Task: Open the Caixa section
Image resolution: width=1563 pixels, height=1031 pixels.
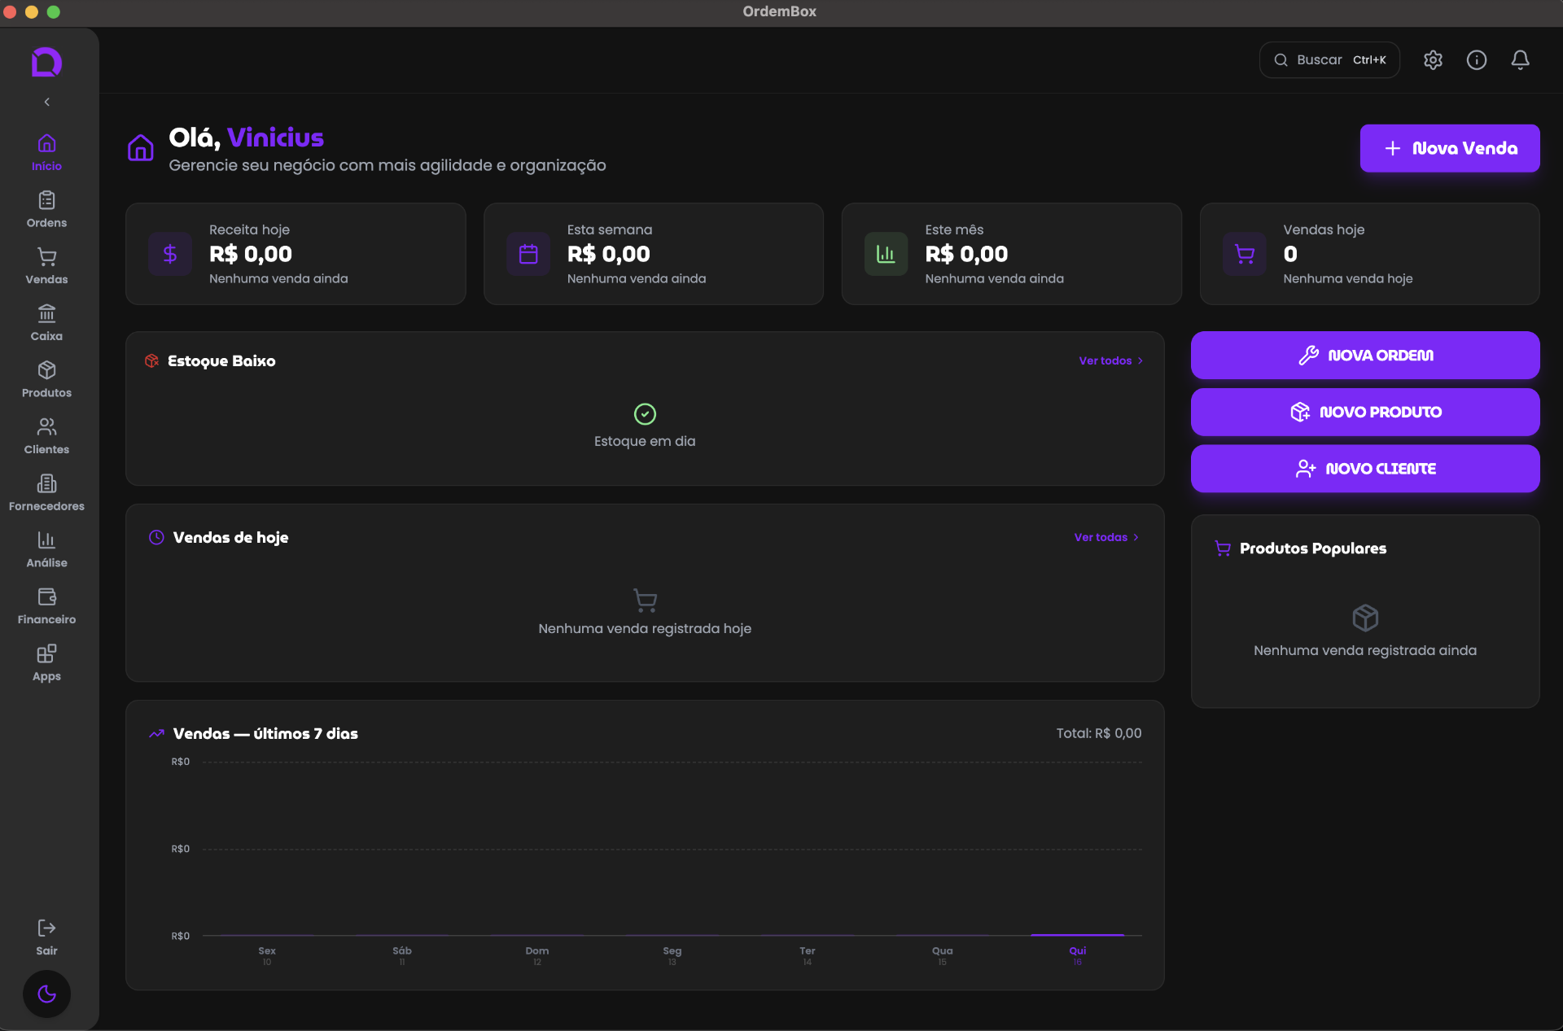Action: (x=46, y=323)
